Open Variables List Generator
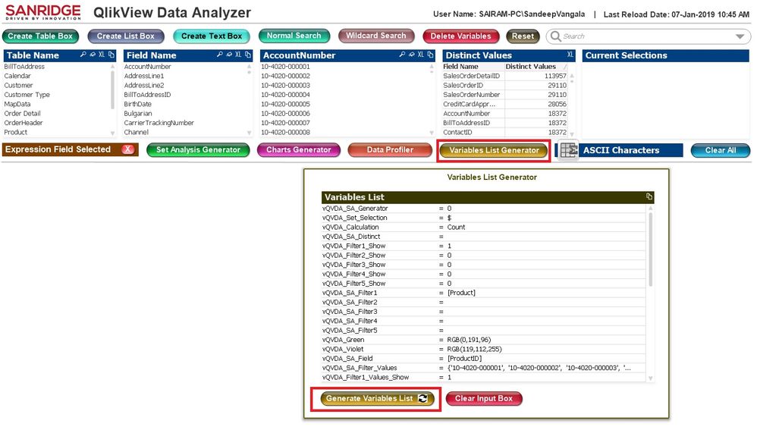The height and width of the screenshot is (427, 757). 494,150
